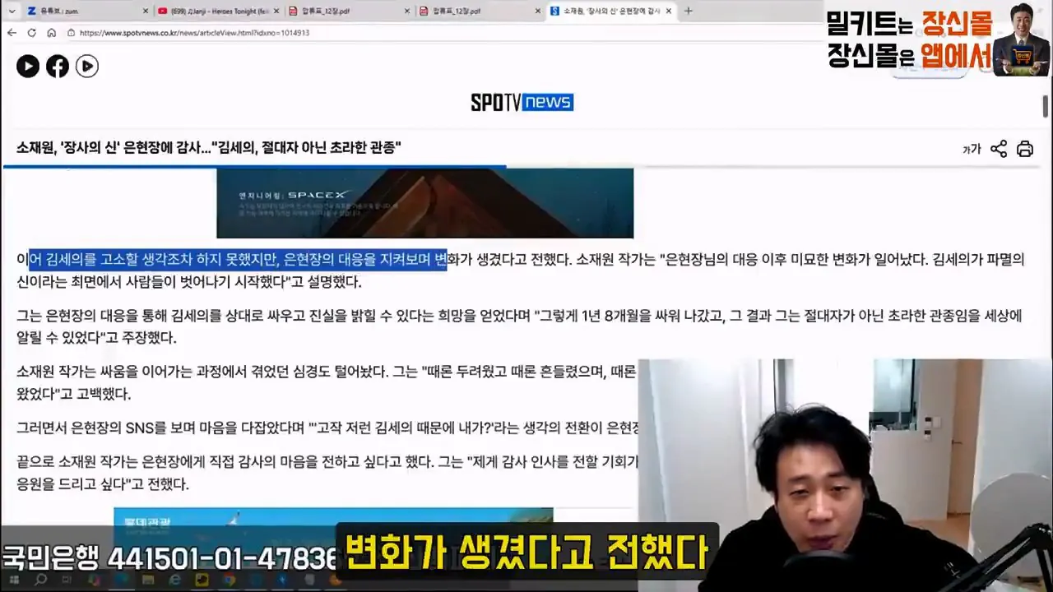This screenshot has height=592, width=1053.
Task: Print the article via printer icon
Action: point(1025,149)
